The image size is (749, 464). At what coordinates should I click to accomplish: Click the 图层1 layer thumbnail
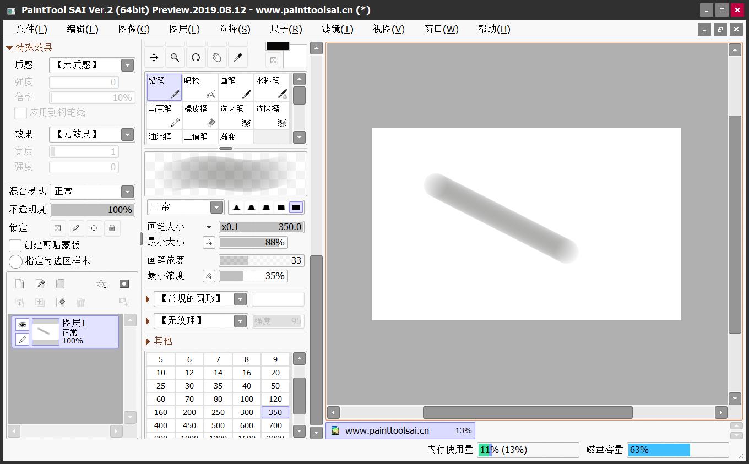[46, 331]
